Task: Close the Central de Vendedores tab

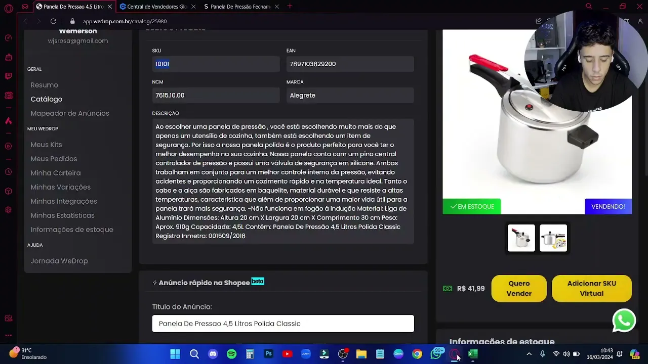Action: click(x=193, y=7)
